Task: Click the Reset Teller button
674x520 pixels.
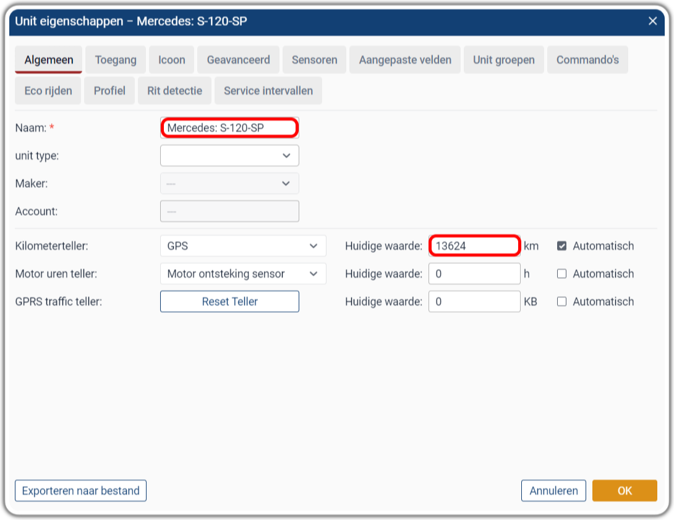Action: 229,302
